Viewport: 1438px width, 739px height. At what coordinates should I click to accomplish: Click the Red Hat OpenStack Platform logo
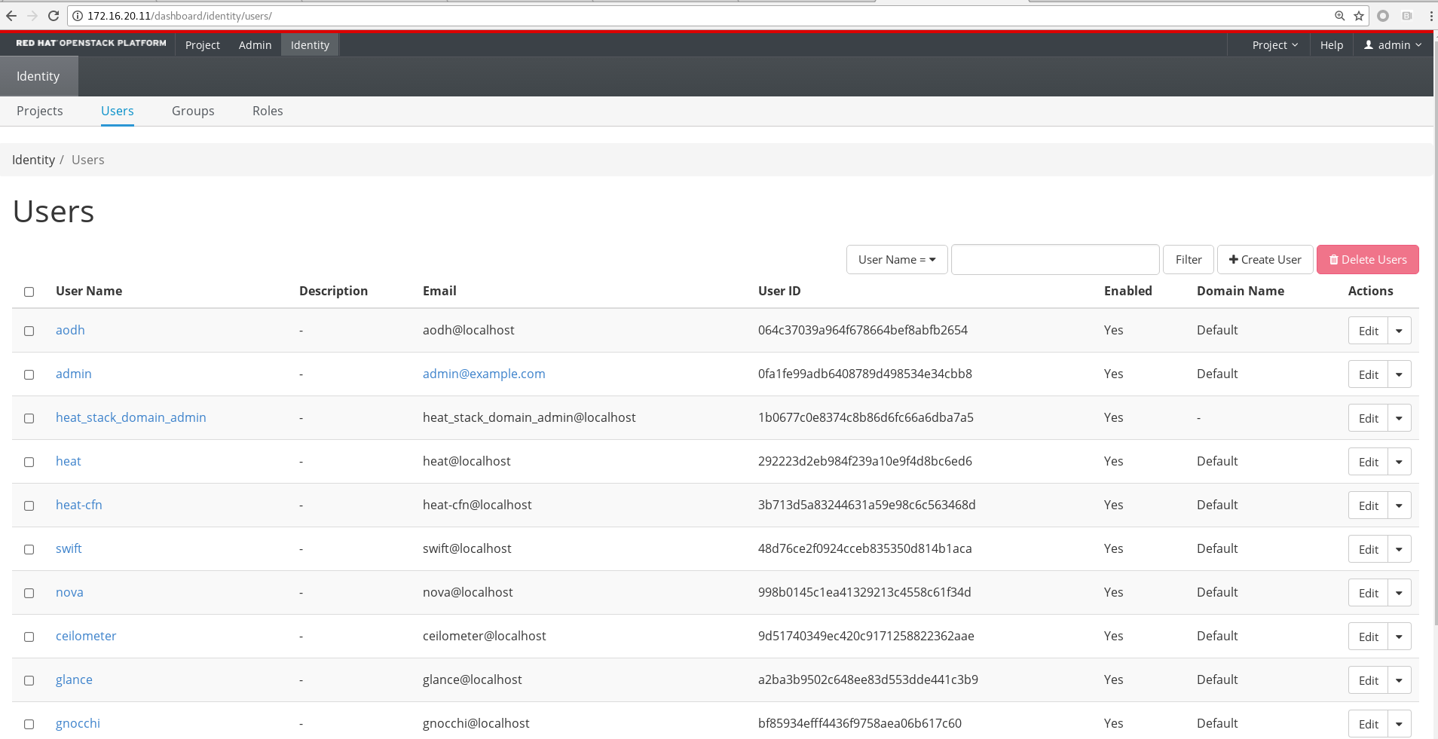pos(91,44)
